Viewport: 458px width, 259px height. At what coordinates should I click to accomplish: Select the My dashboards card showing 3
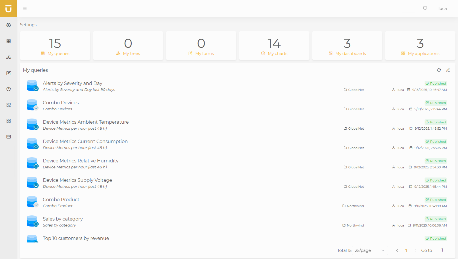click(347, 46)
